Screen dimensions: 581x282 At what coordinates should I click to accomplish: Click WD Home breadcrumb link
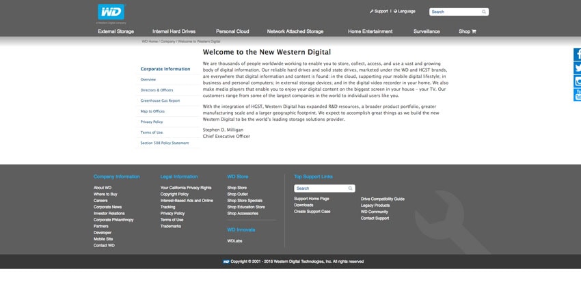click(x=150, y=42)
